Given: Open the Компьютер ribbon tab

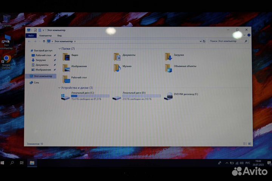Looking at the screenshot, I should (45, 35).
